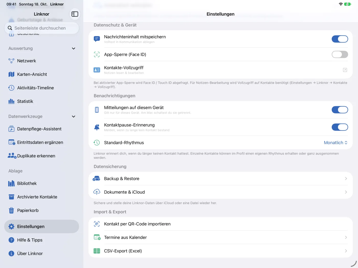The image size is (358, 268).
Task: Open Bibliothek via its books icon
Action: 11,184
